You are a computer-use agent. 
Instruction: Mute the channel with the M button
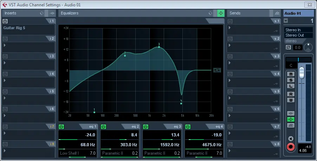(291, 74)
